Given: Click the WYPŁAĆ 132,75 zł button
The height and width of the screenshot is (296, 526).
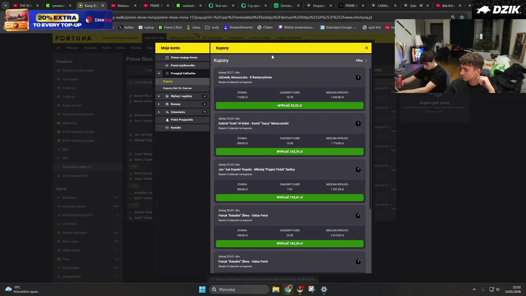Looking at the screenshot, I should [x=290, y=152].
